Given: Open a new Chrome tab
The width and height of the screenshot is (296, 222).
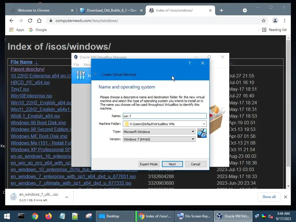Looking at the screenshot, I should 221,10.
